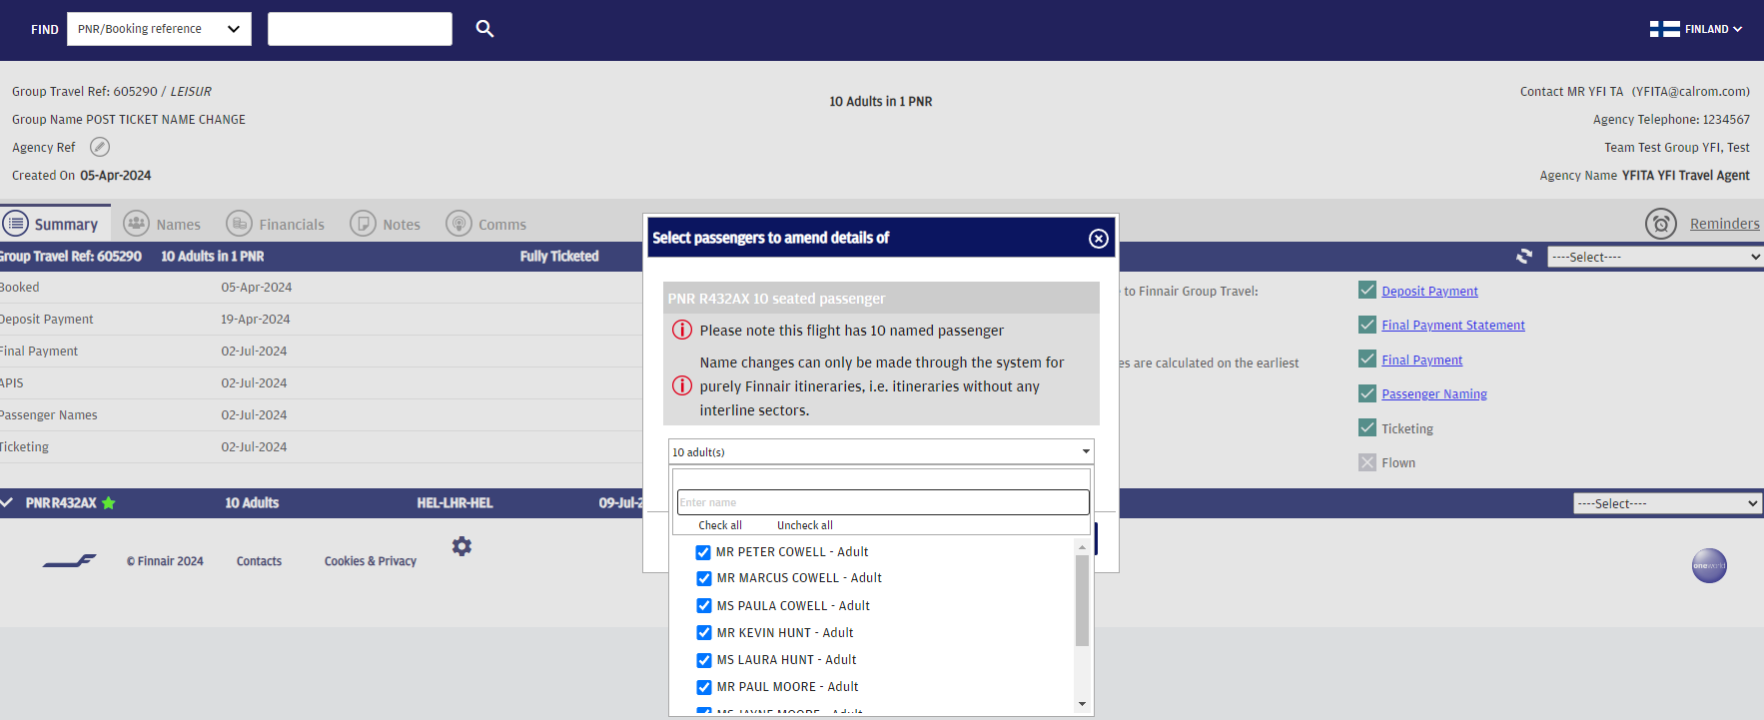This screenshot has width=1764, height=720.
Task: Click the Reminders alarm clock icon
Action: (x=1661, y=224)
